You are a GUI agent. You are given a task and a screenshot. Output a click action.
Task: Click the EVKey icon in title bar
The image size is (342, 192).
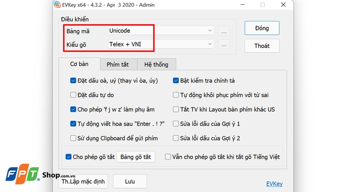coord(57,5)
